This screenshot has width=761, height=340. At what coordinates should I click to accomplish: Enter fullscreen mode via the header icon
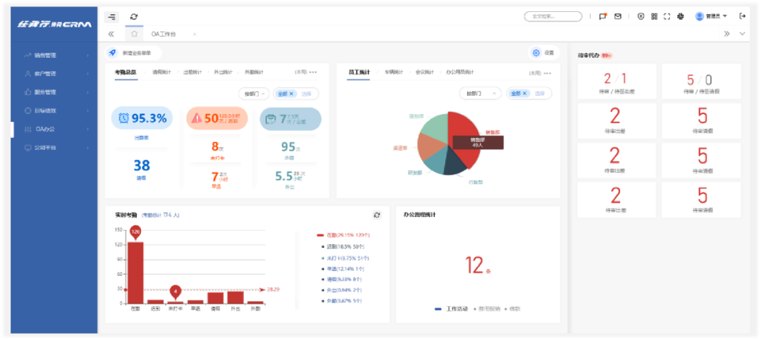tap(667, 16)
